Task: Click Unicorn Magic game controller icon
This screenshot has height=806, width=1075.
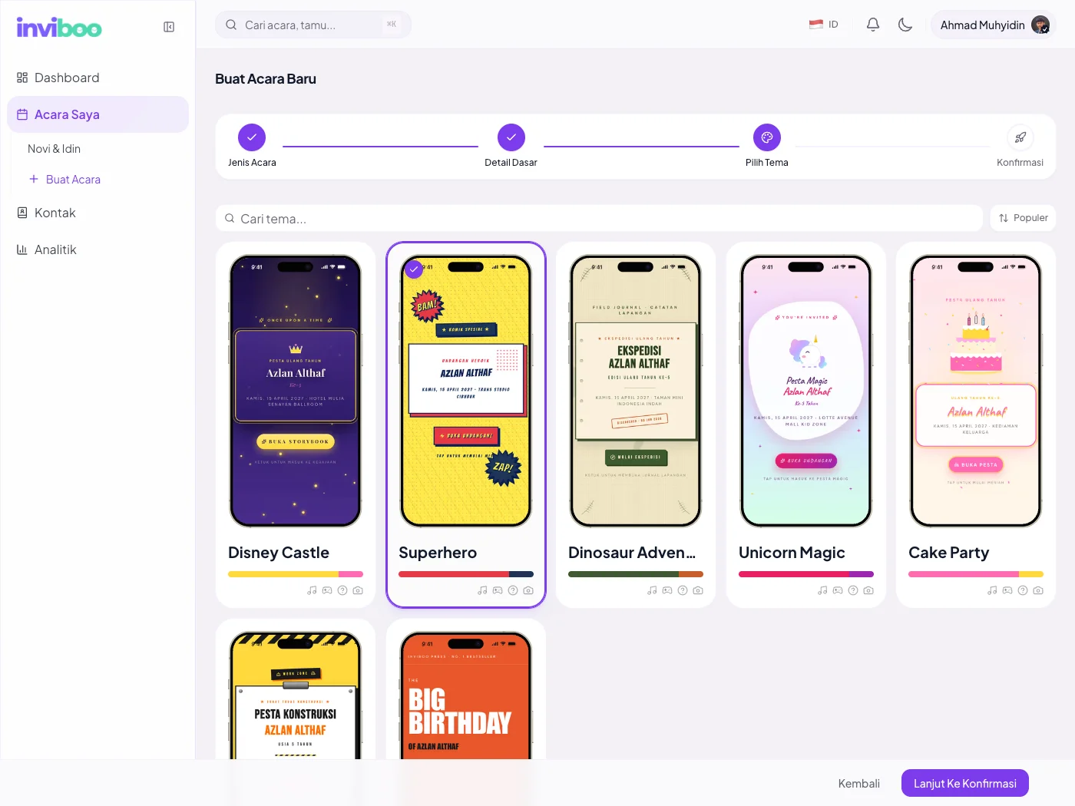Action: 838,590
